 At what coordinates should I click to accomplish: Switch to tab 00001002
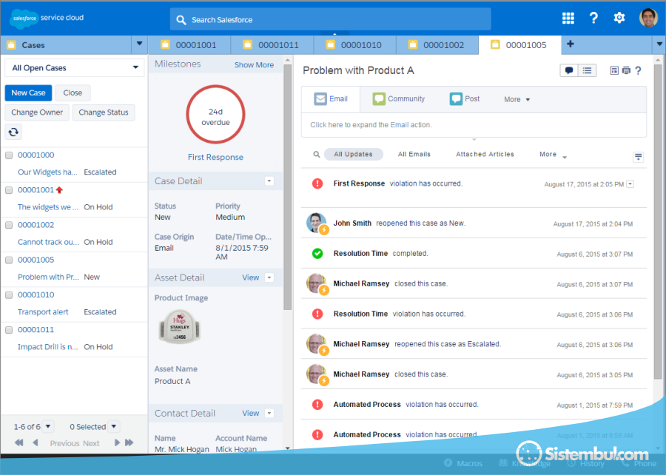pos(437,45)
